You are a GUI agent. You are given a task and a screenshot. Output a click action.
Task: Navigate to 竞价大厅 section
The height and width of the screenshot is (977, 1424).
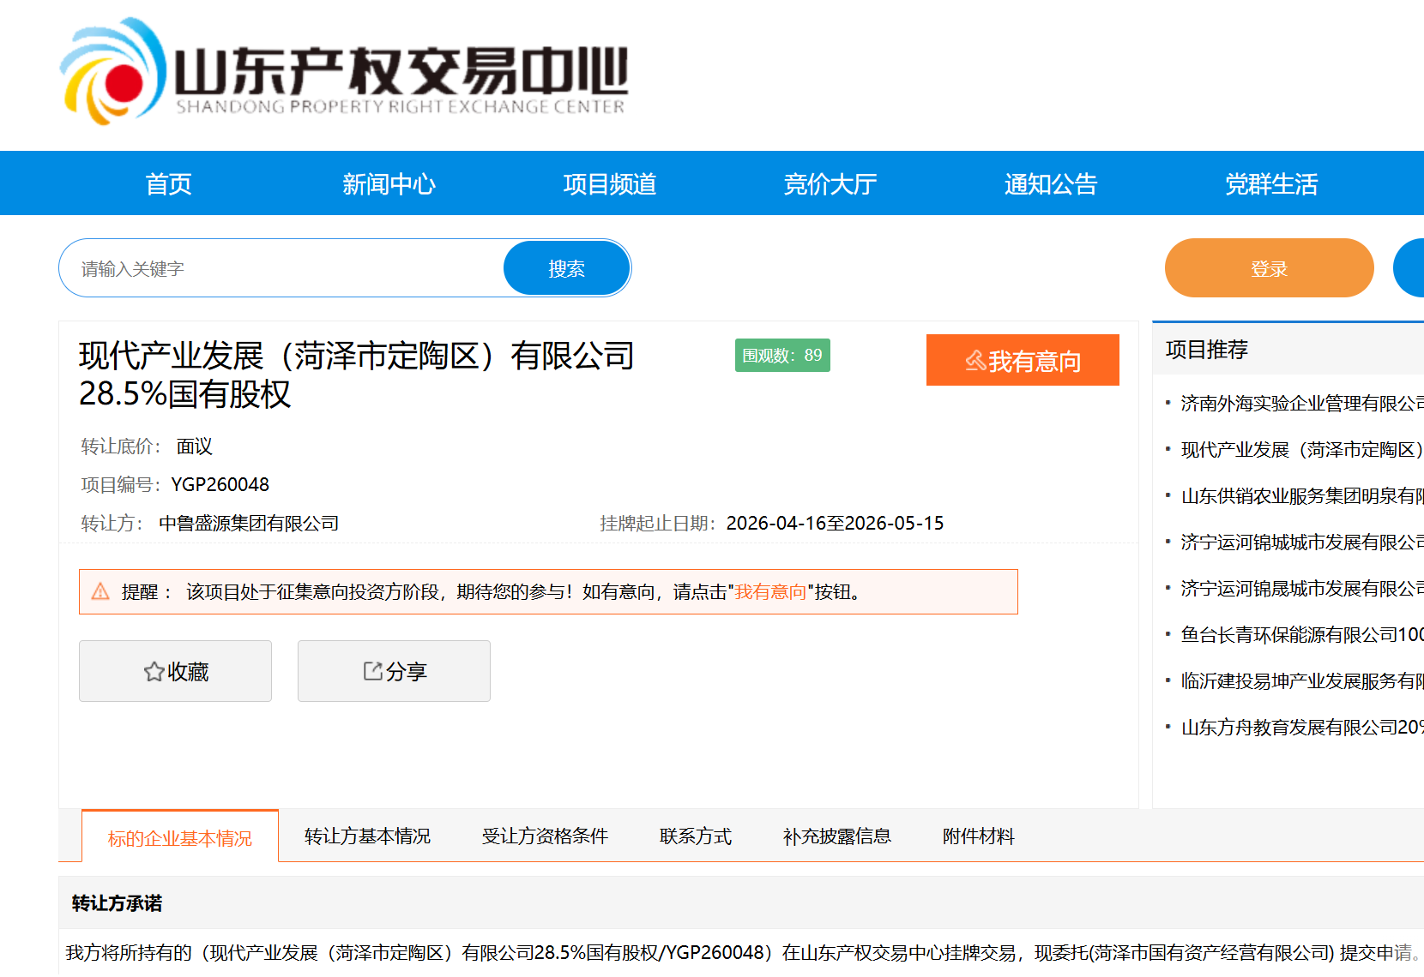(x=830, y=184)
